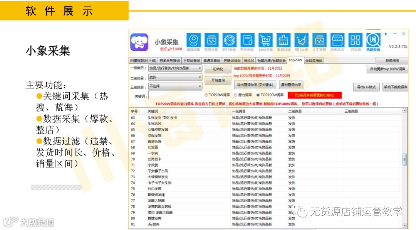The image size is (416, 230).
Task: Expand the 一级类目 dropdown
Action: coord(175,68)
